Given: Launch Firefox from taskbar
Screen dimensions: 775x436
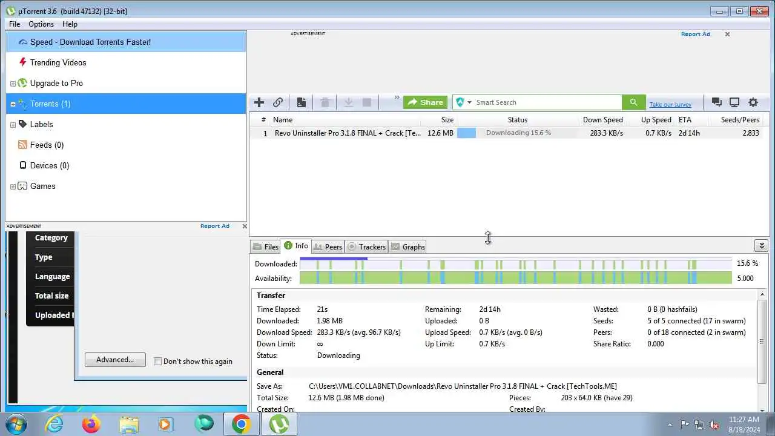Looking at the screenshot, I should [x=91, y=424].
